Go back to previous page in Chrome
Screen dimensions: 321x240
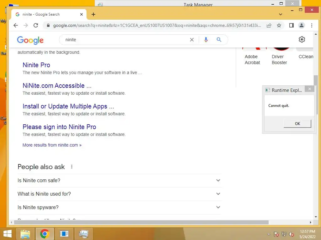(x=16, y=25)
